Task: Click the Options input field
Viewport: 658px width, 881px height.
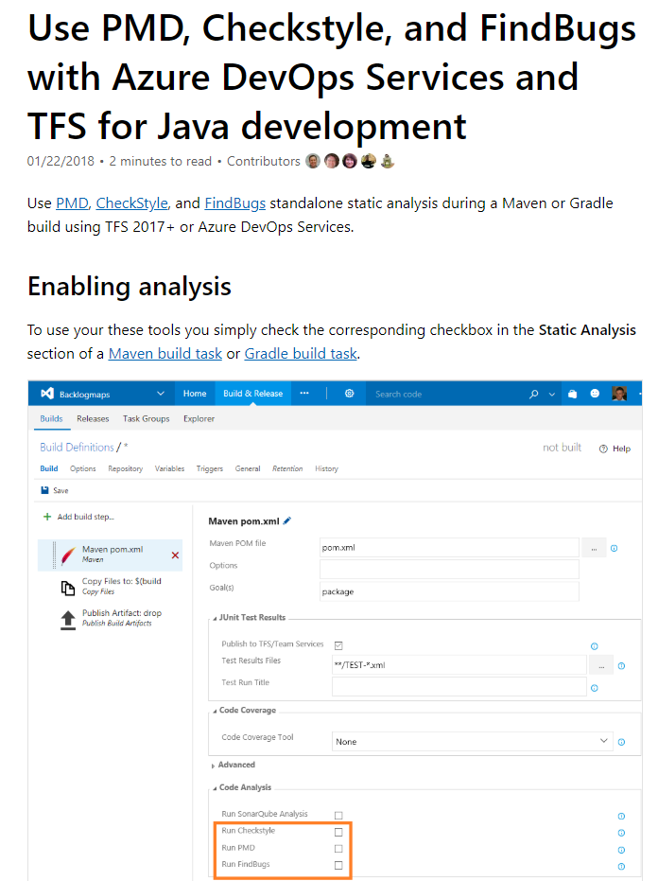Action: pos(449,569)
